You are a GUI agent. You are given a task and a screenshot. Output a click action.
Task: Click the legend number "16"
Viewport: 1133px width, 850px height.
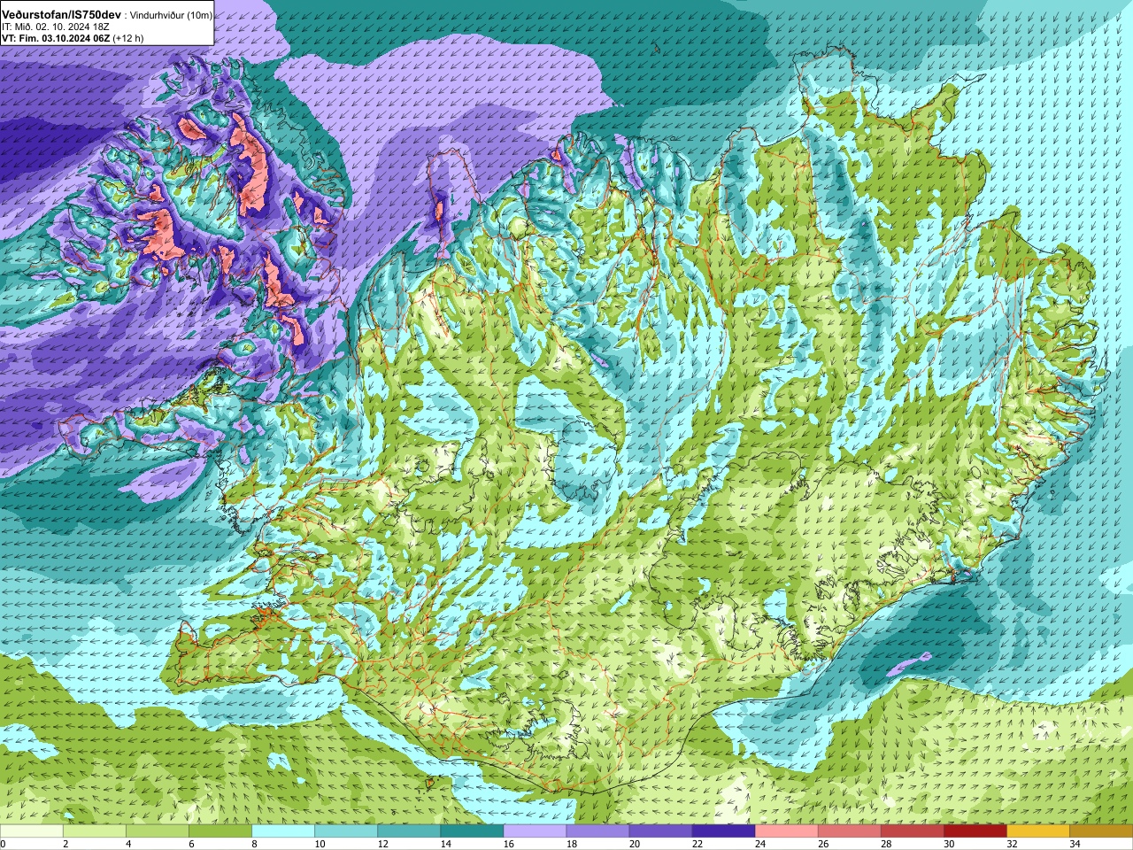tap(508, 844)
